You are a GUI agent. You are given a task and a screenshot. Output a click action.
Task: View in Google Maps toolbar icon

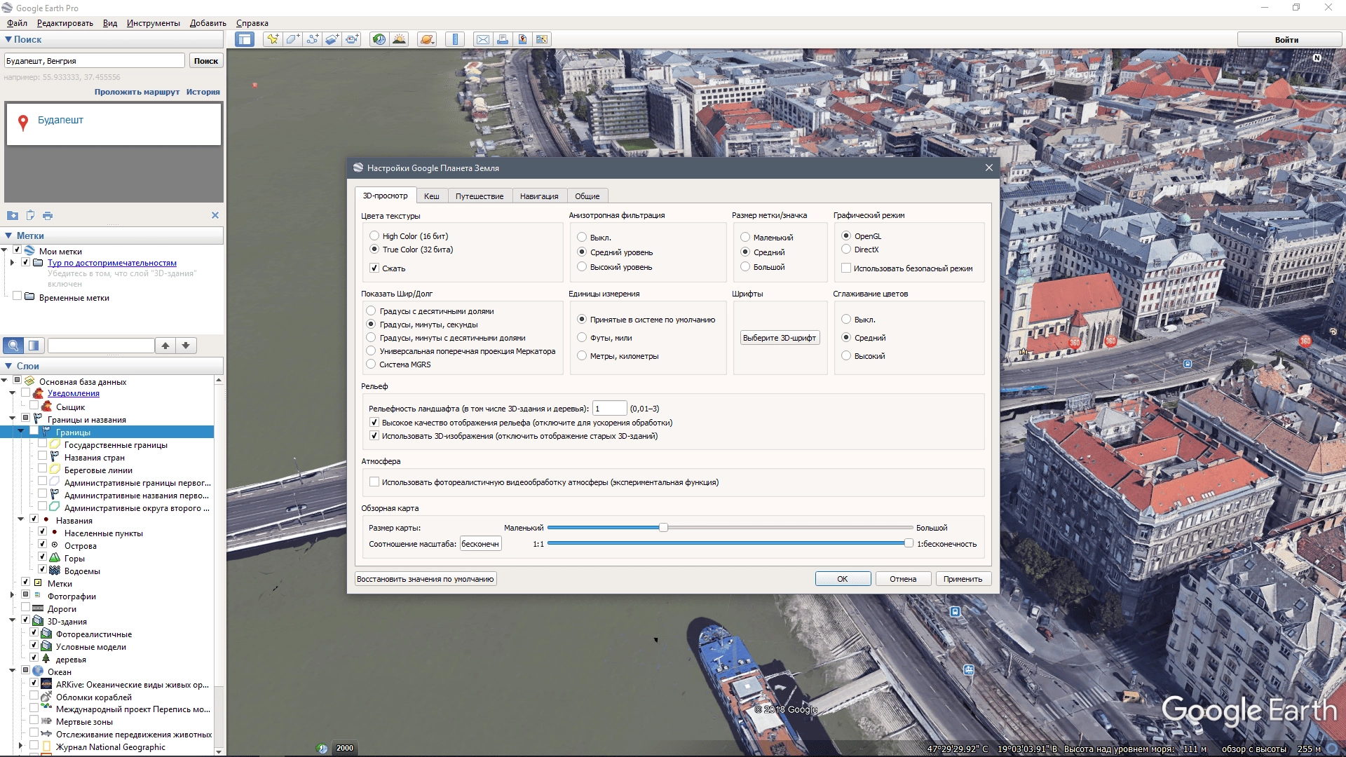[x=542, y=39]
